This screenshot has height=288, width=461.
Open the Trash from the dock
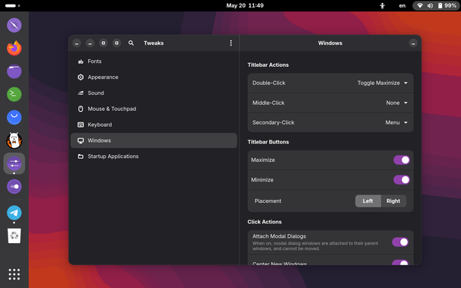point(14,236)
